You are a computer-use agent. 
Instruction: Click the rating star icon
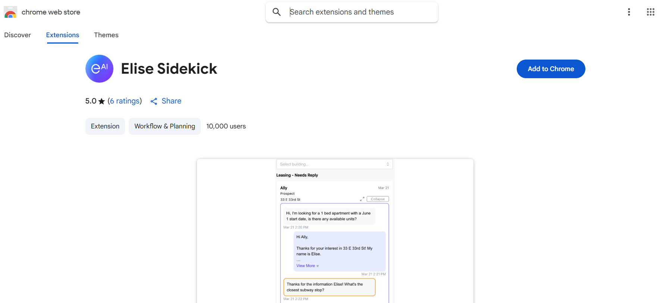101,101
